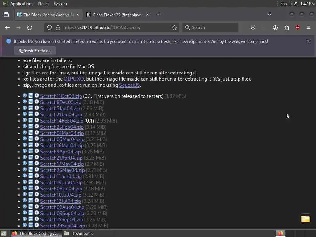Click floppy download icon for Scratch11Oct03.zip

pos(31,95)
